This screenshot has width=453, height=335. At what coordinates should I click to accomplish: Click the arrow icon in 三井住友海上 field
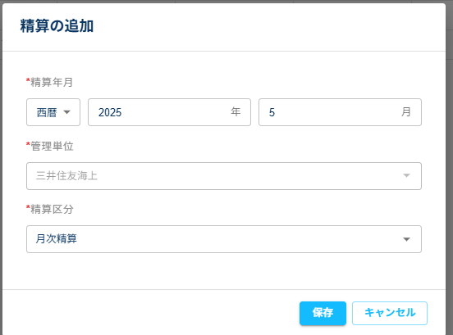pos(406,175)
